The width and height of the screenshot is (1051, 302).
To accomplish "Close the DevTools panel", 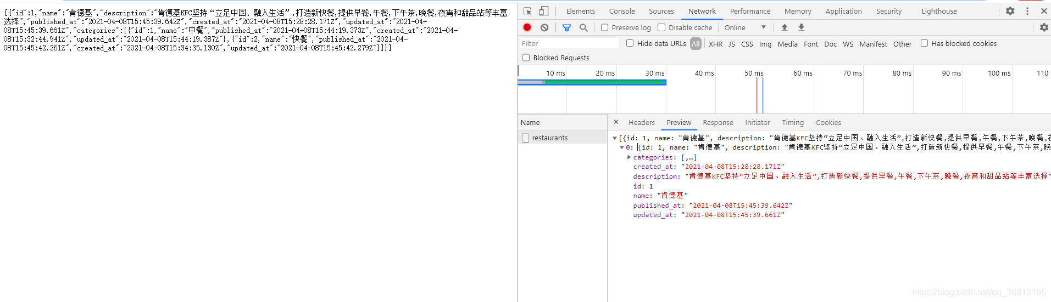I will (1044, 11).
